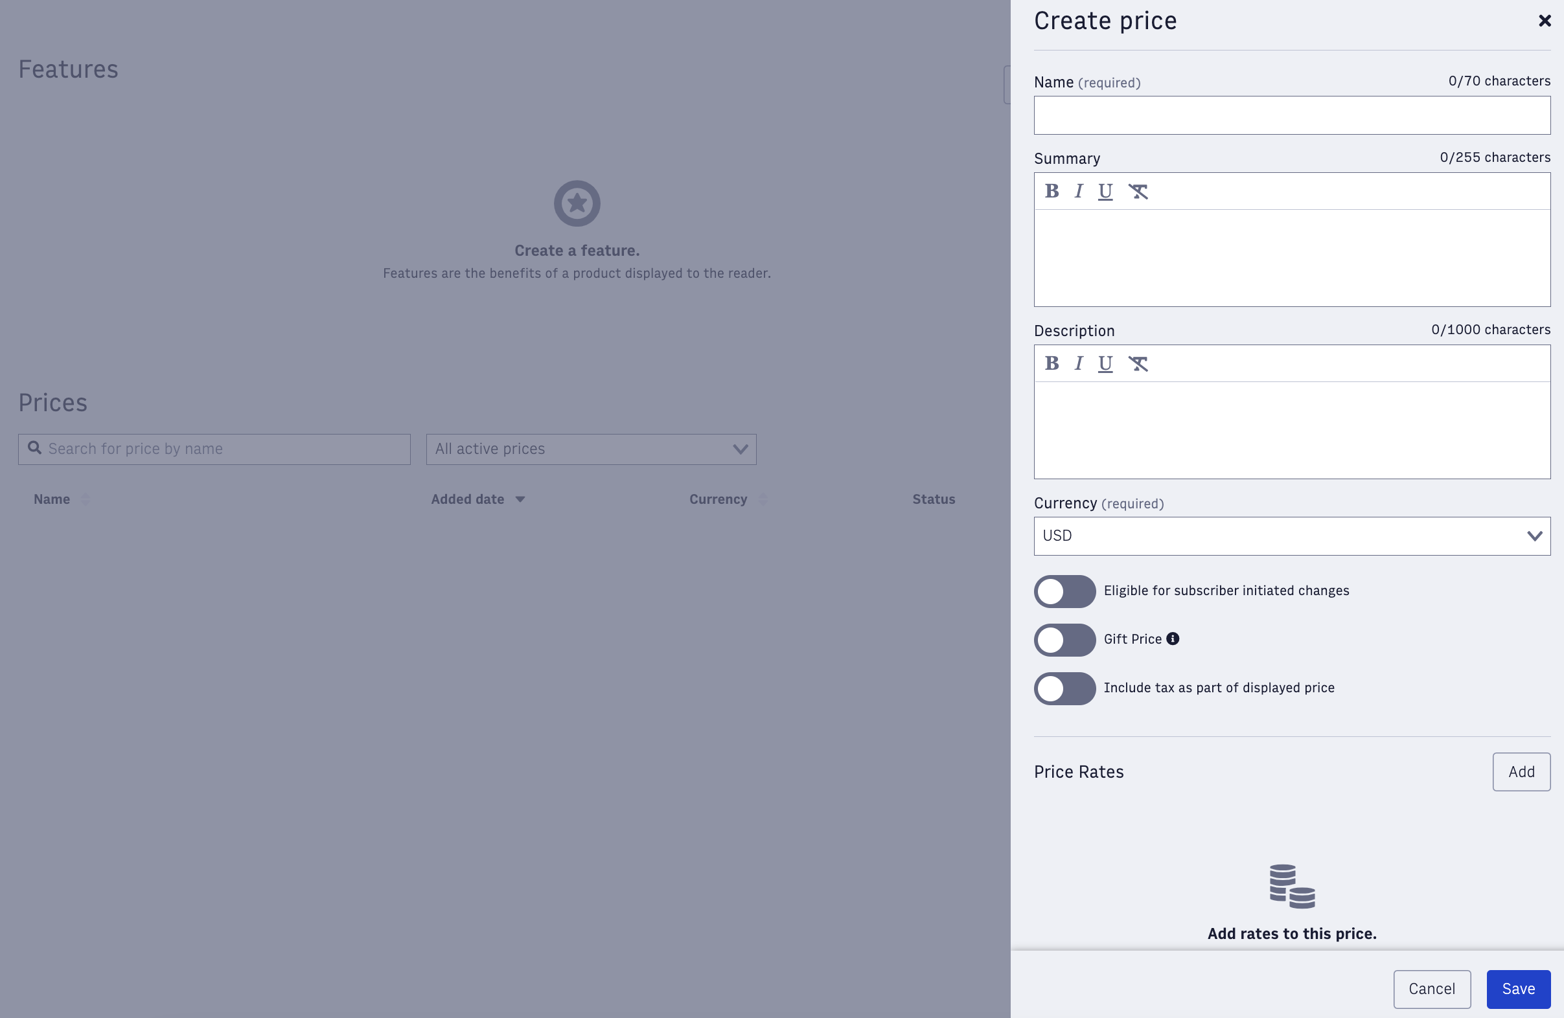Screen dimensions: 1564x1018
Task: Apply italic in Summary editor toolbar
Action: tap(1078, 191)
